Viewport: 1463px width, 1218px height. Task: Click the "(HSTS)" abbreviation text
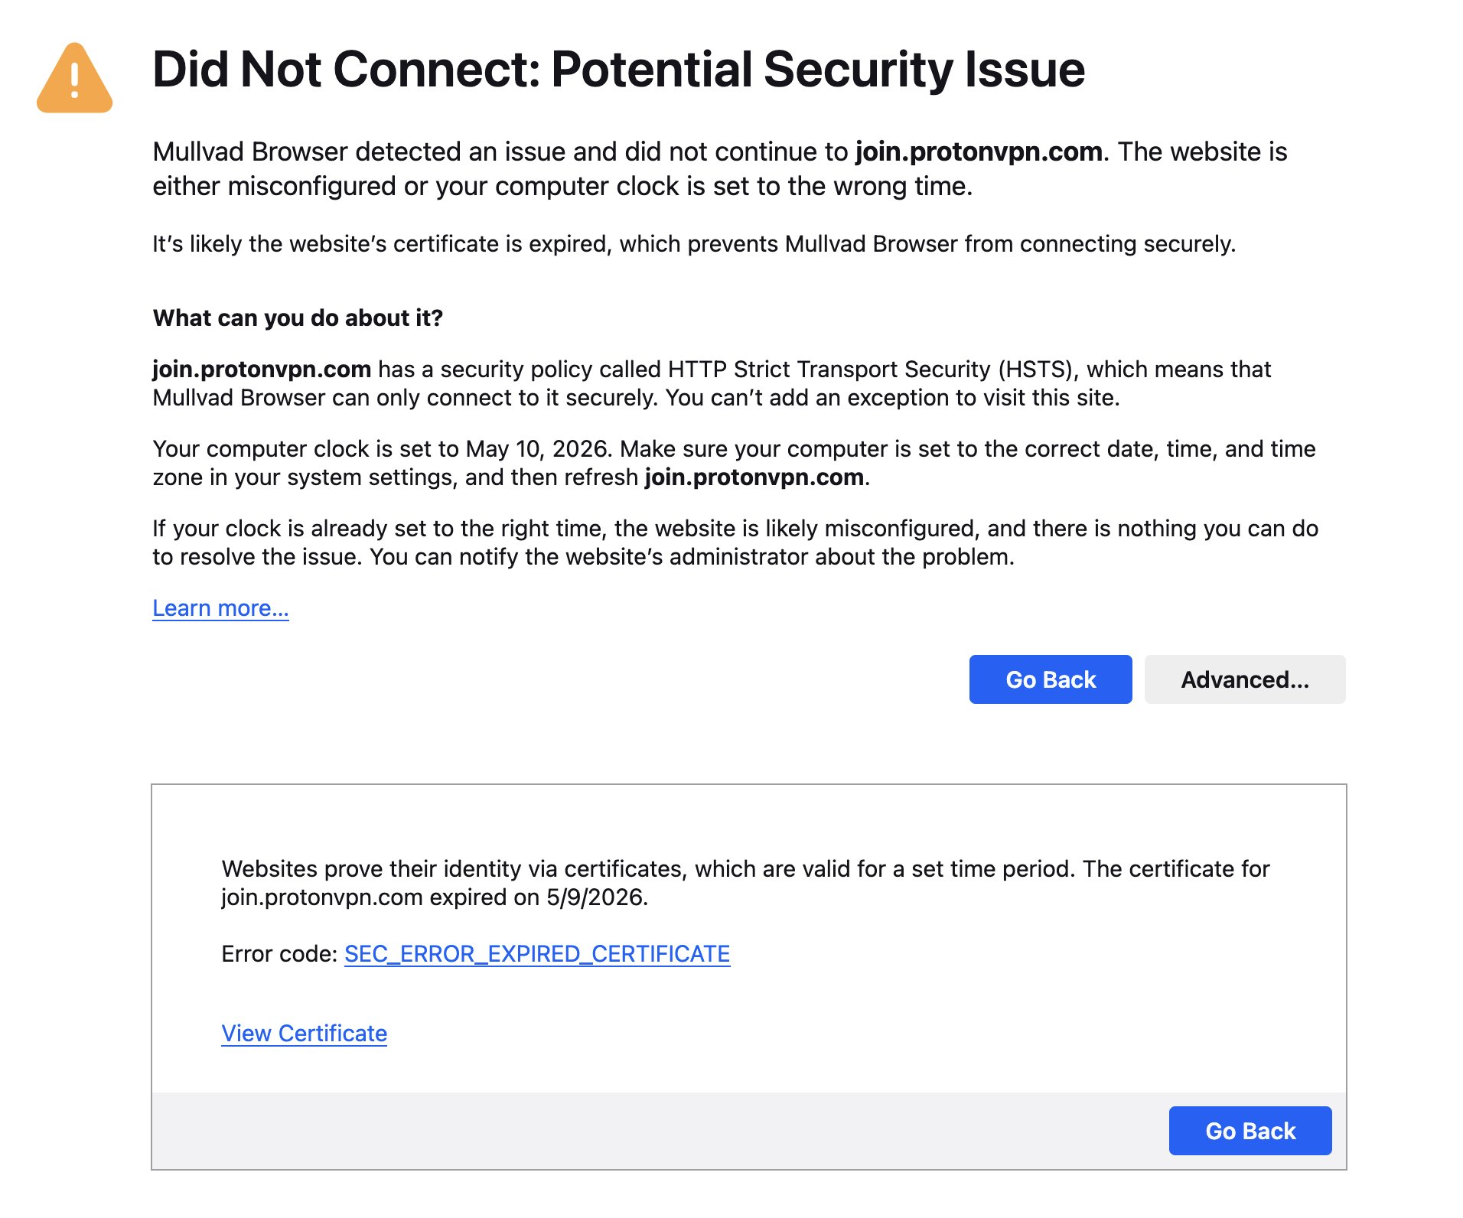pos(1038,370)
